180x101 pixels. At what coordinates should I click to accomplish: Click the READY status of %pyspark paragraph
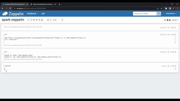pyautogui.click(x=164, y=66)
